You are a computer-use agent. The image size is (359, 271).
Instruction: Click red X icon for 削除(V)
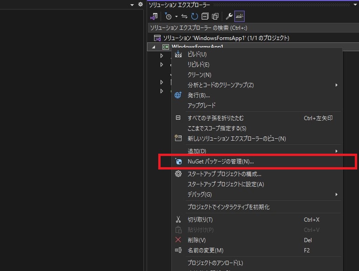coord(178,240)
